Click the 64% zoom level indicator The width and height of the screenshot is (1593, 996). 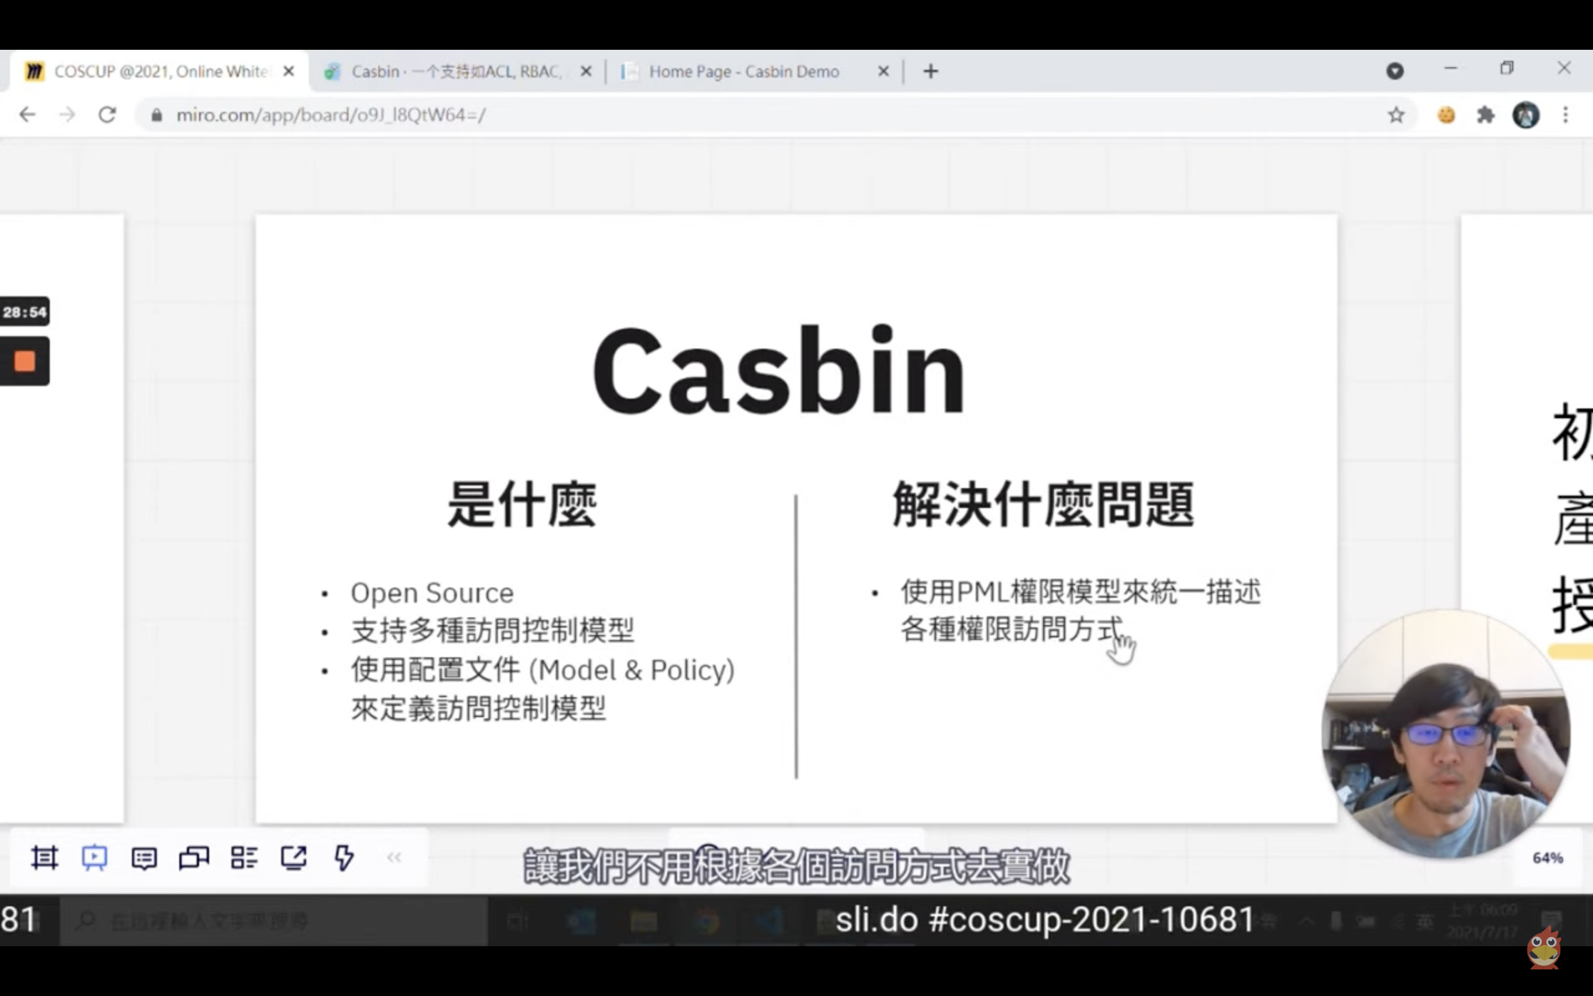pos(1547,858)
